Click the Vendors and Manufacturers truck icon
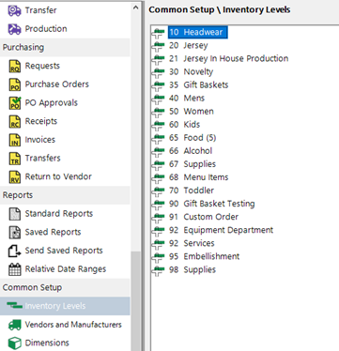The image size is (339, 351). (x=14, y=325)
